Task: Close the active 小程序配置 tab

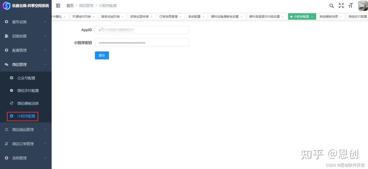Action: coord(312,17)
